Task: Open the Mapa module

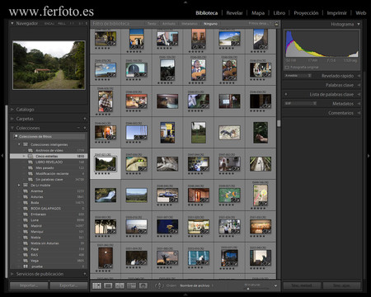Action: (258, 13)
